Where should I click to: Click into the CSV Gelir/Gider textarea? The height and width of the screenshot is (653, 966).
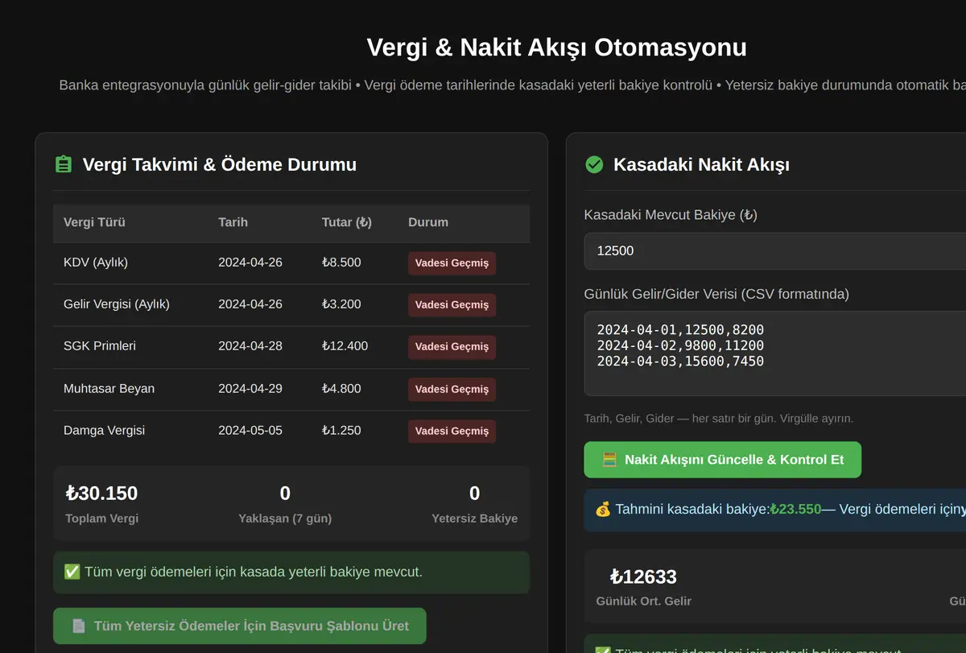click(x=774, y=353)
